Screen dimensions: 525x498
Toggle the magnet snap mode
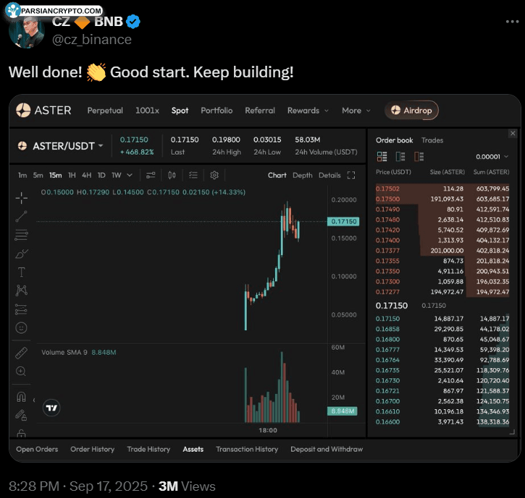point(22,397)
